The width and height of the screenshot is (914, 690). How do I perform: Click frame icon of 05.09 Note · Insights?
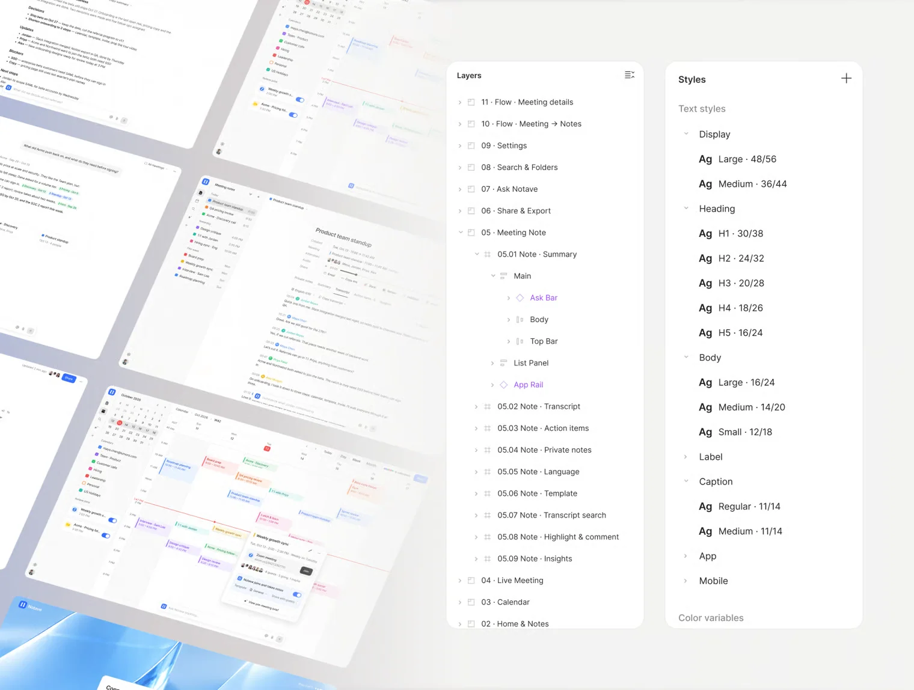488,559
